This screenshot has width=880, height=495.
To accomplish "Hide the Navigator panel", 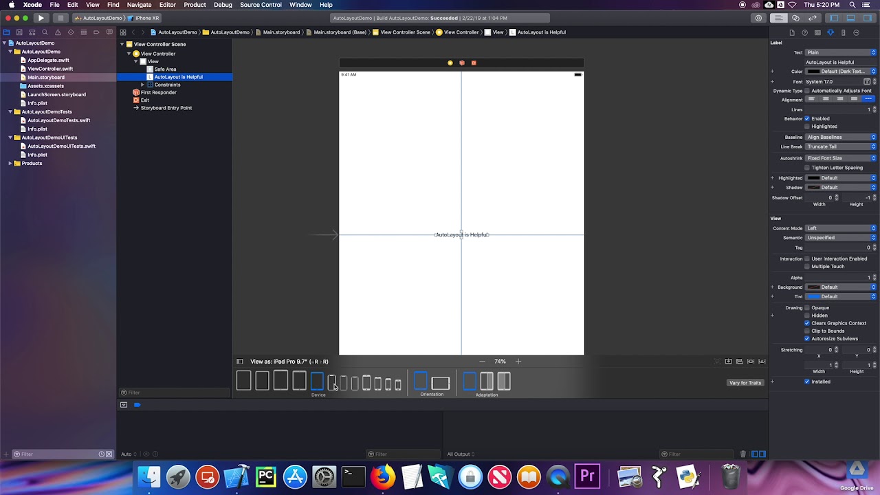I will (834, 18).
